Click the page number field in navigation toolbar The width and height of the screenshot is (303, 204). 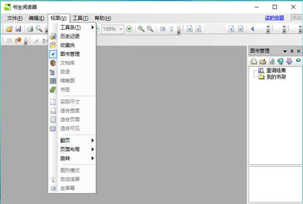[215, 29]
